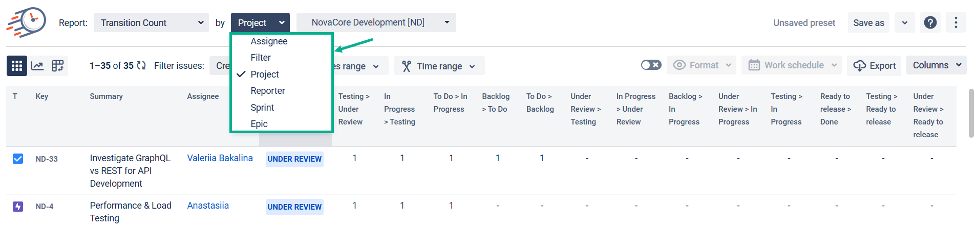Screen dimensions: 976x228
Task: Select Assignee from the grouping menu
Action: click(269, 41)
